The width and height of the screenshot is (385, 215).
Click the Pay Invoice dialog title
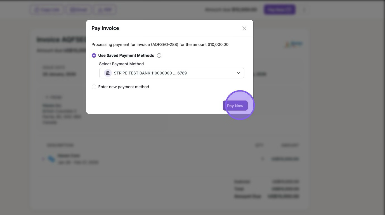tap(105, 28)
